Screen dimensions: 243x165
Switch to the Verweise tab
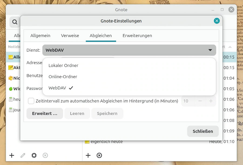click(70, 36)
